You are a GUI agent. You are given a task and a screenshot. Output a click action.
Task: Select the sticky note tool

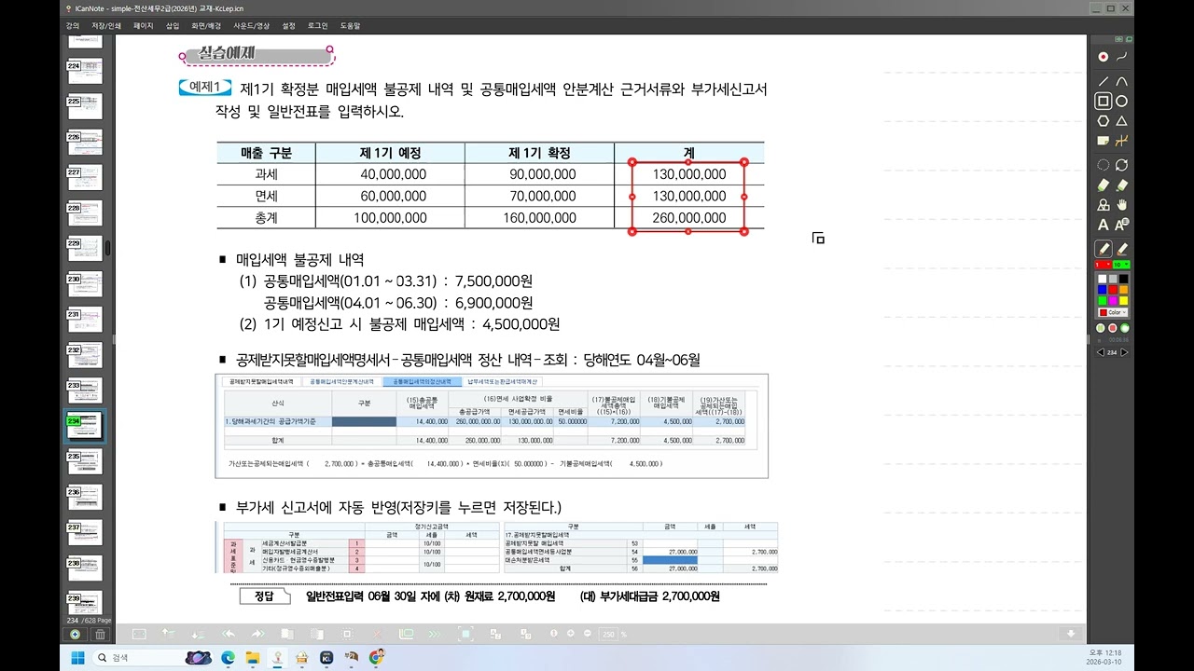pyautogui.click(x=1104, y=140)
